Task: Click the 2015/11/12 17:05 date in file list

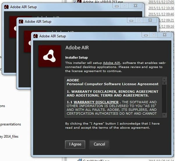Action: [161, 2]
